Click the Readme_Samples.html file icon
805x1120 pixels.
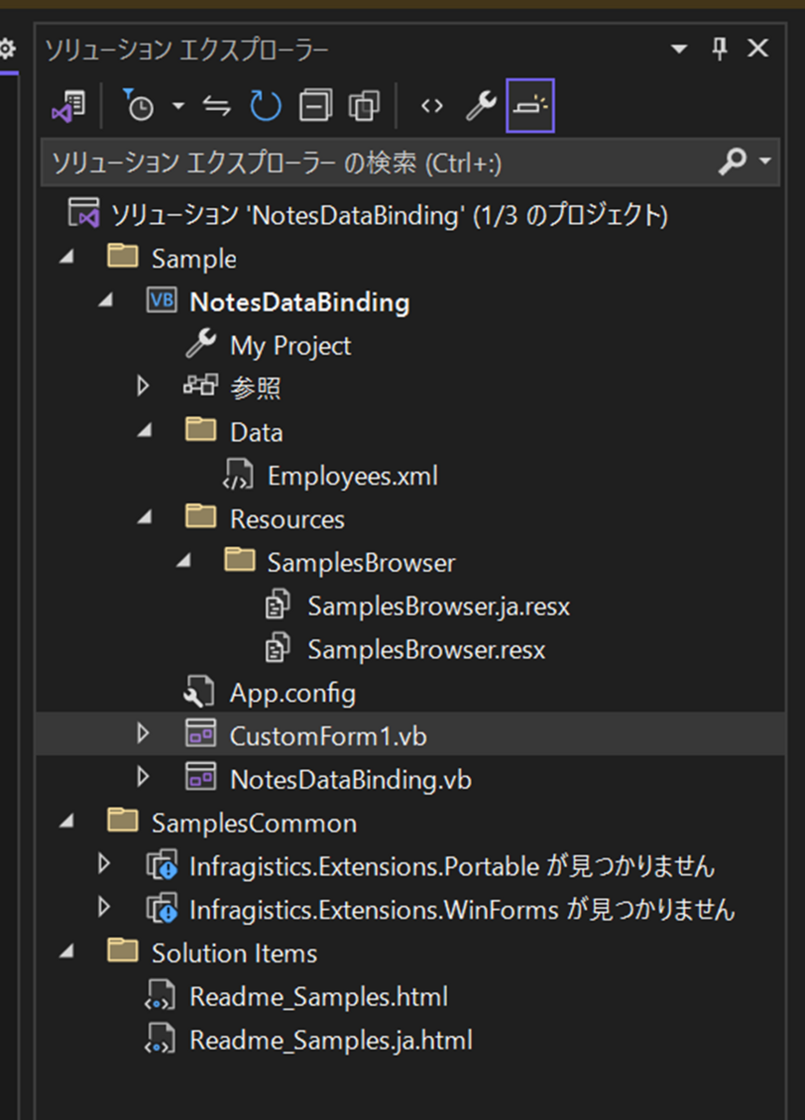pyautogui.click(x=161, y=996)
